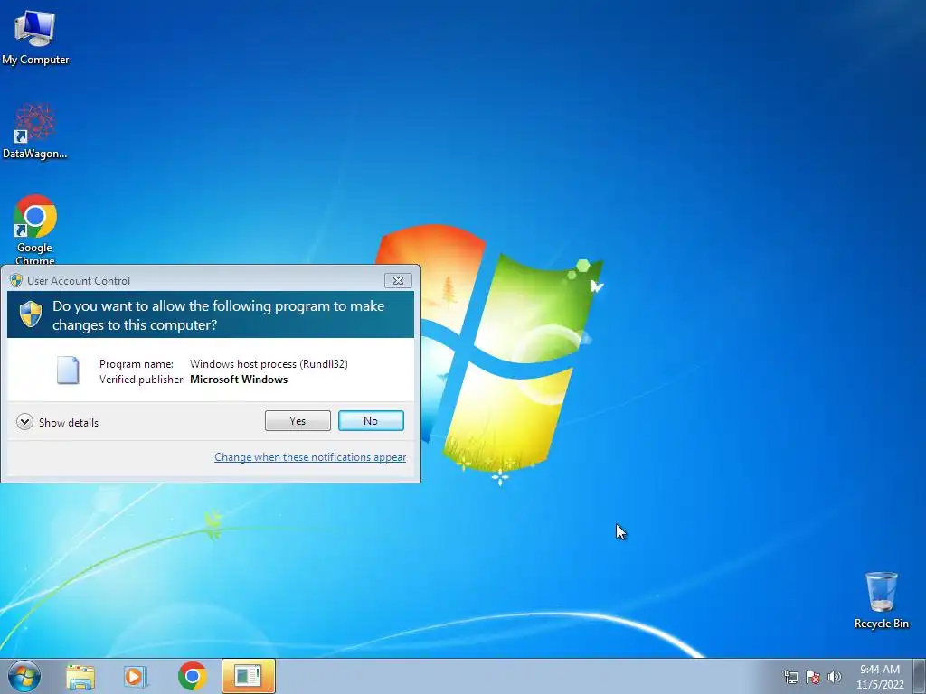This screenshot has height=694, width=926.
Task: Click the Microsoft Windows publisher text
Action: click(x=239, y=380)
